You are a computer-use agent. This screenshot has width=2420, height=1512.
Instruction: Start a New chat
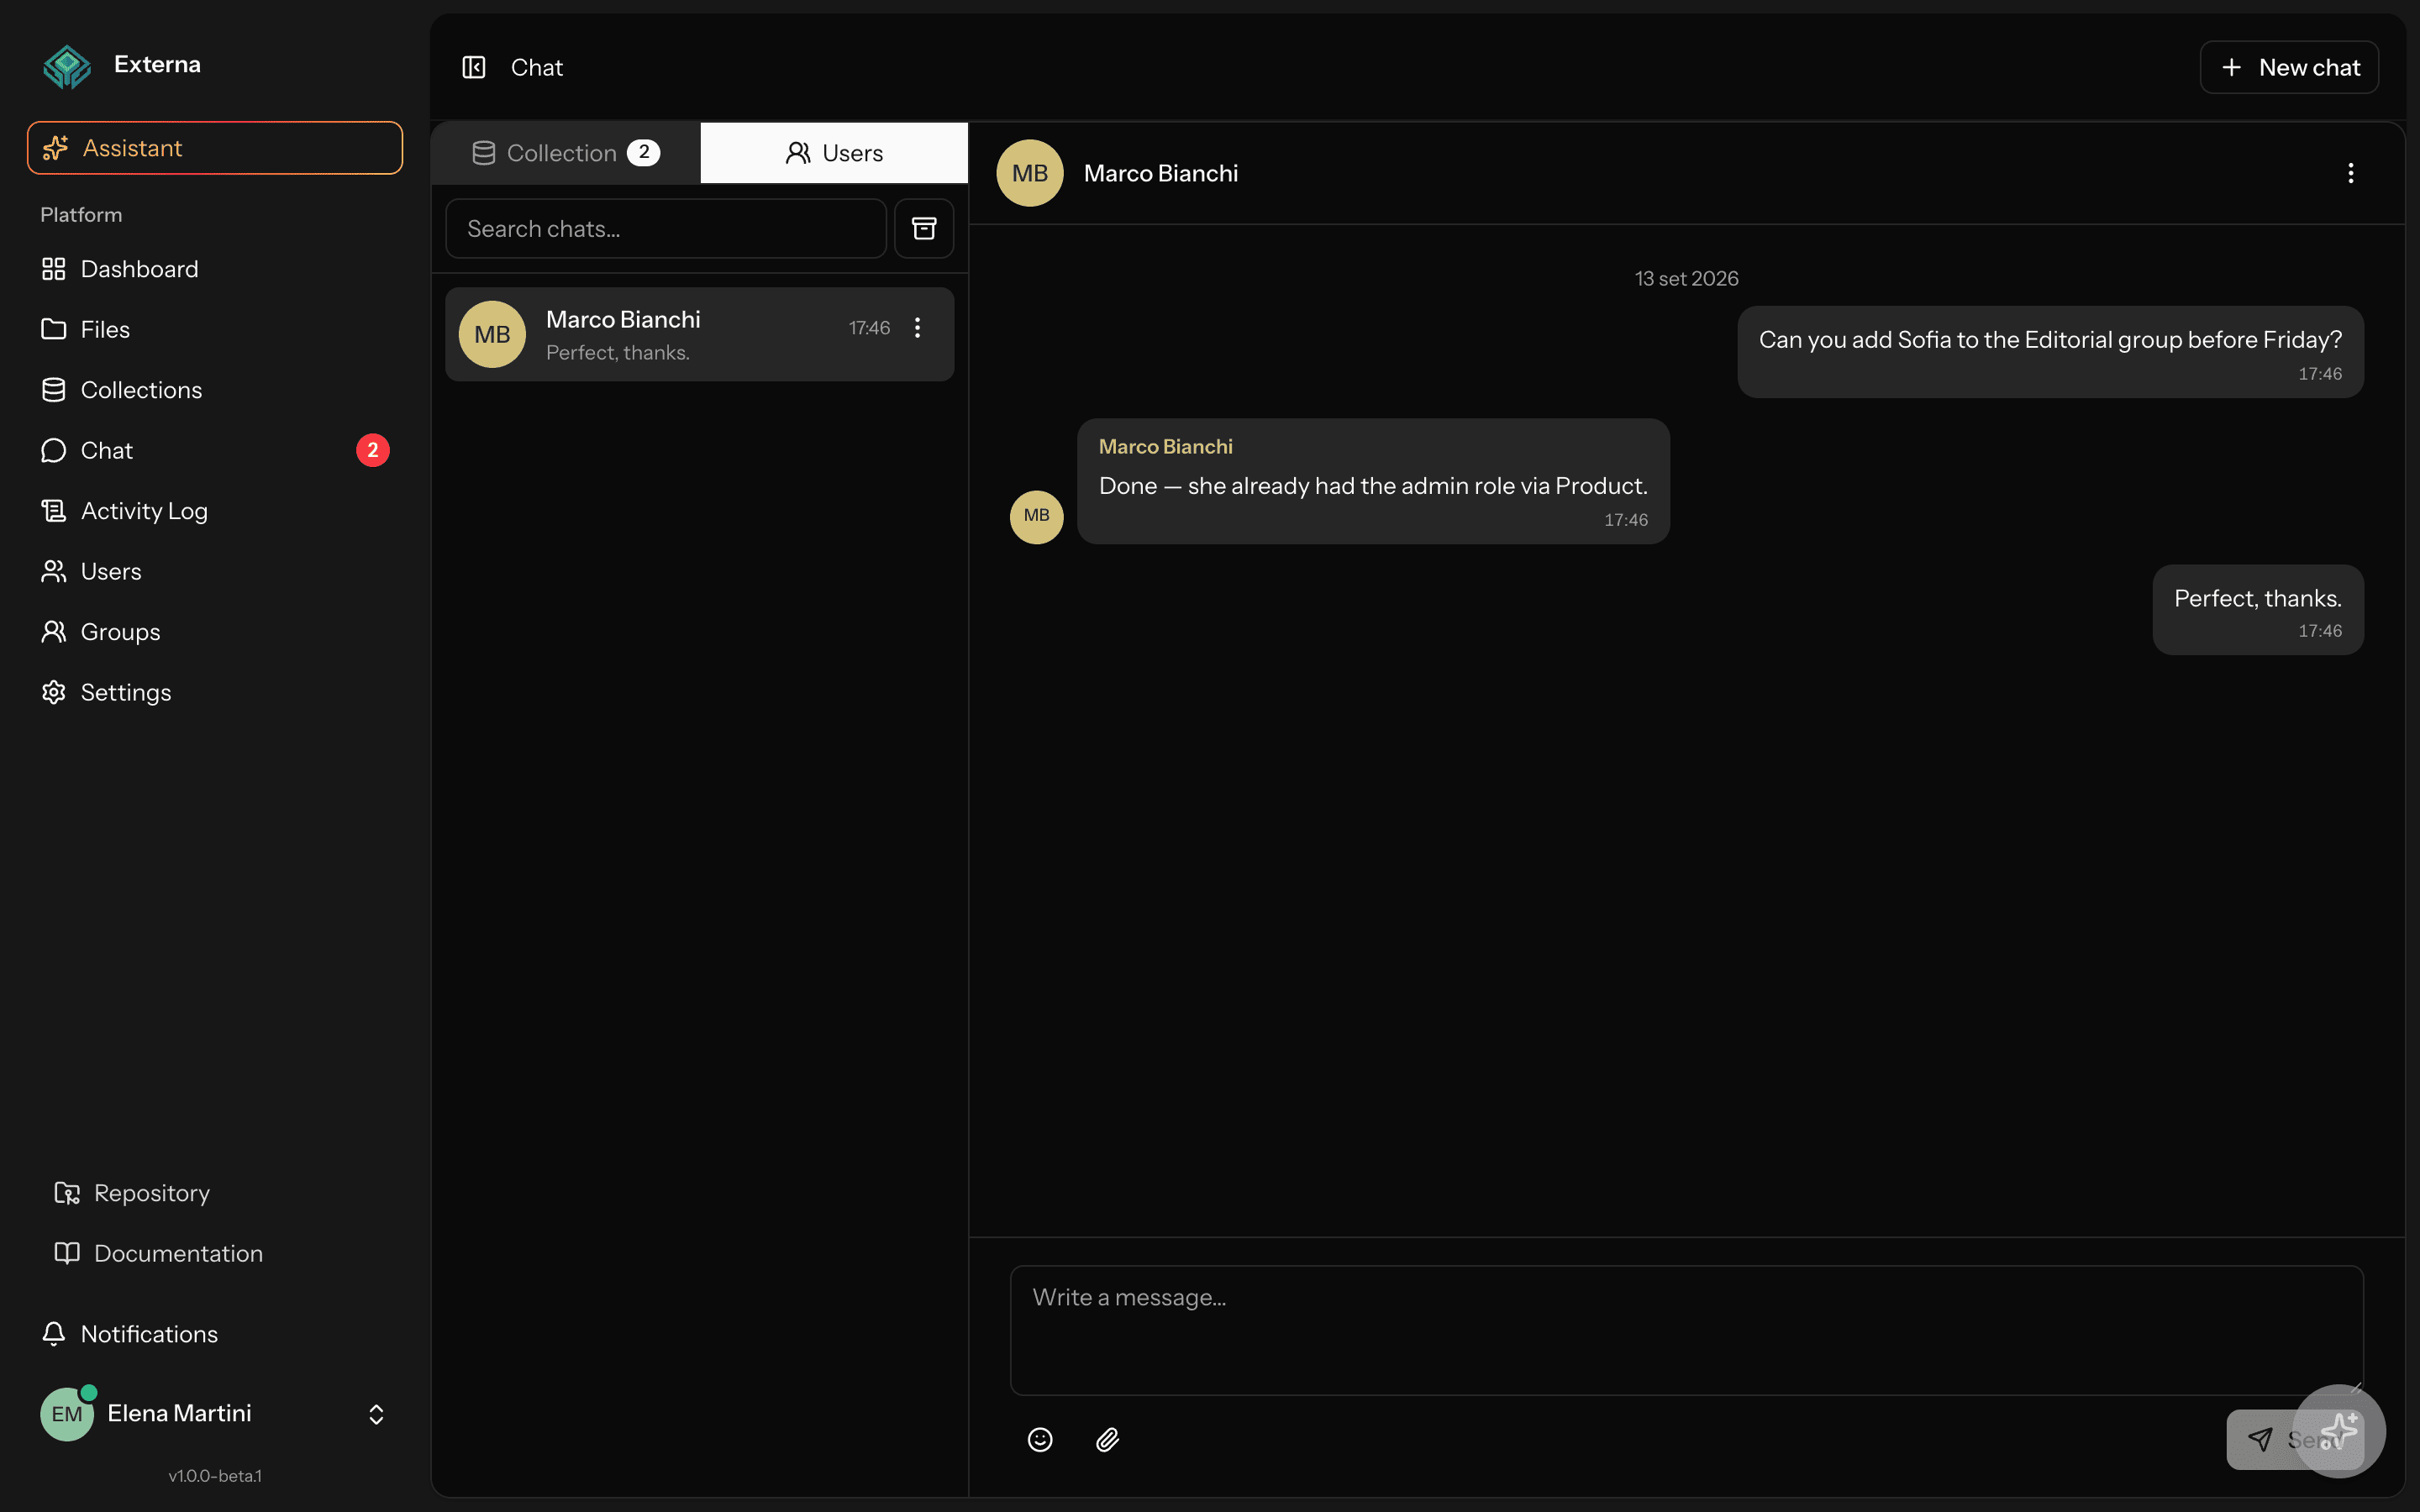click(x=2289, y=67)
